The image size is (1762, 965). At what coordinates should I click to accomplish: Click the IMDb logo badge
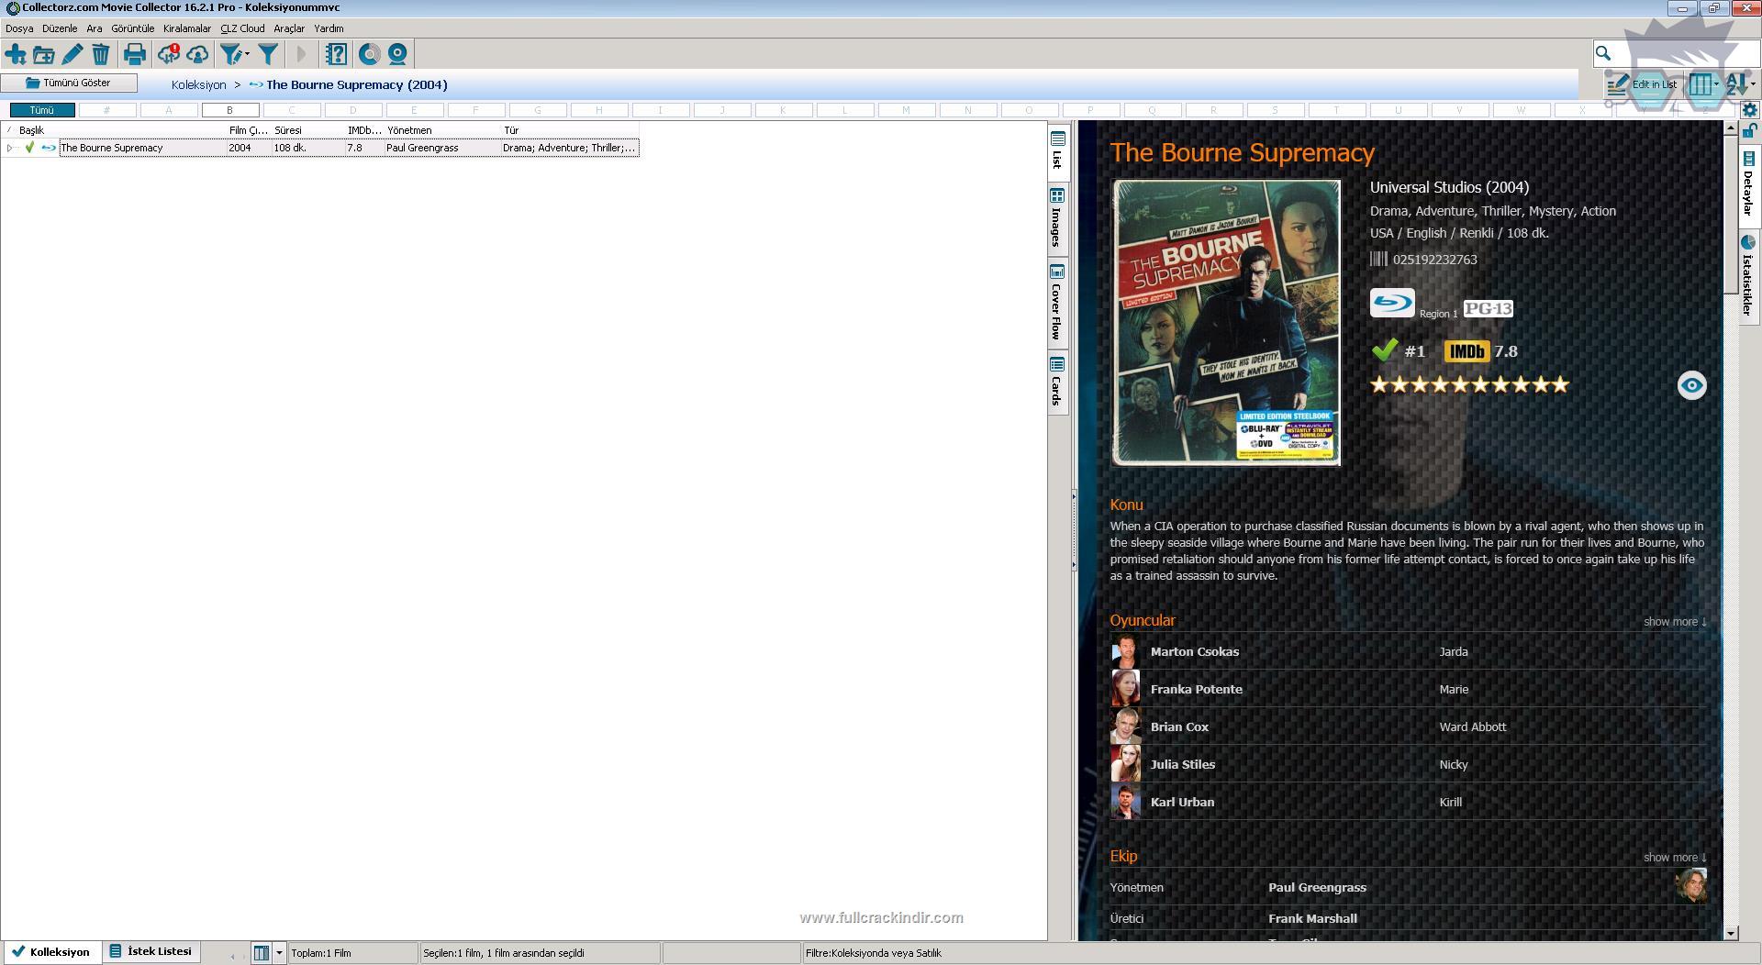1466,351
